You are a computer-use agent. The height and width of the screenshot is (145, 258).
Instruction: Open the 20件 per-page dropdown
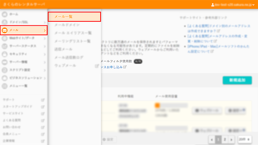coord(244,139)
